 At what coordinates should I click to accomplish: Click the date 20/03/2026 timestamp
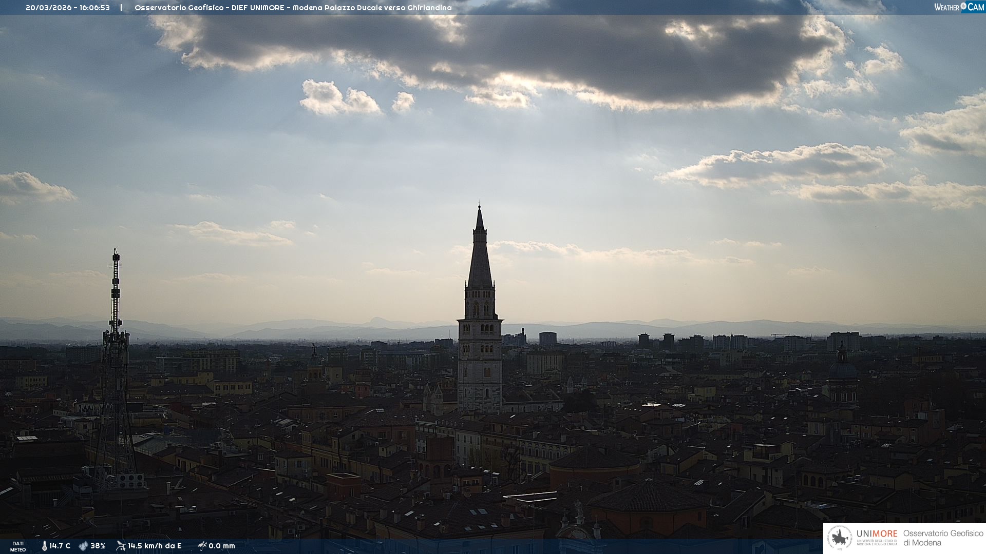[48, 8]
